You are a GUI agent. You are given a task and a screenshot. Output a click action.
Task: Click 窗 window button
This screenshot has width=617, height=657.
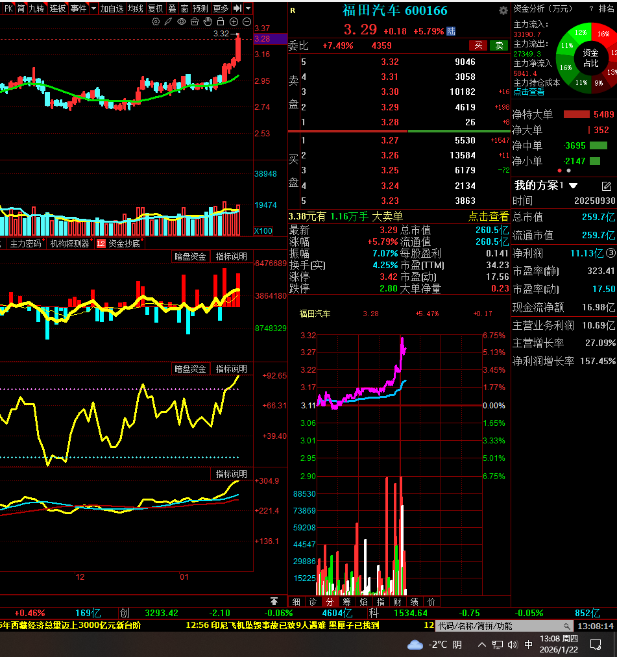tap(184, 8)
